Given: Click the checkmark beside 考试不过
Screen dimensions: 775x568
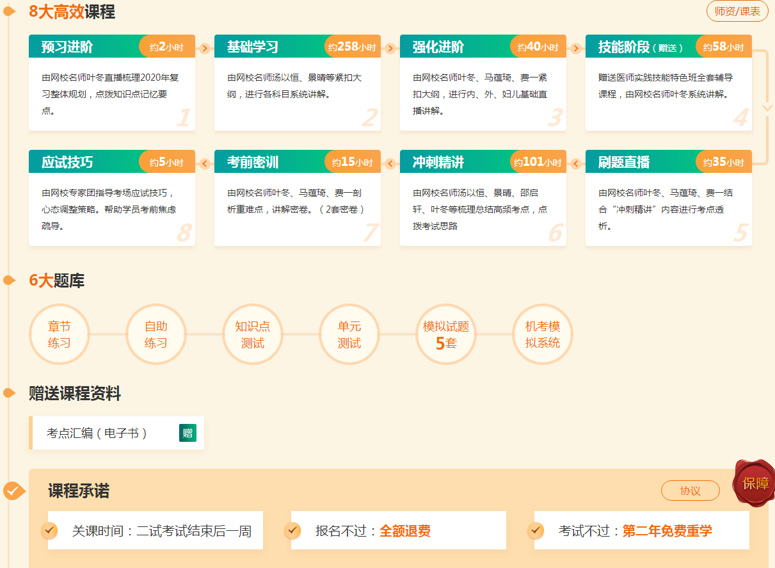Looking at the screenshot, I should pyautogui.click(x=536, y=530).
